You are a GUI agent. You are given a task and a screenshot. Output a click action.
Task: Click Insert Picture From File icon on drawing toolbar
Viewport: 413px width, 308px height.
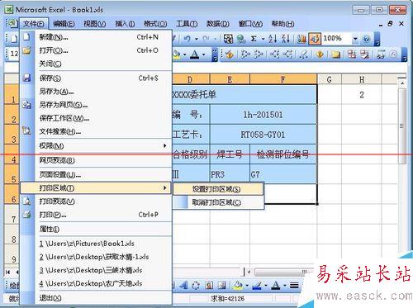[x=222, y=286]
